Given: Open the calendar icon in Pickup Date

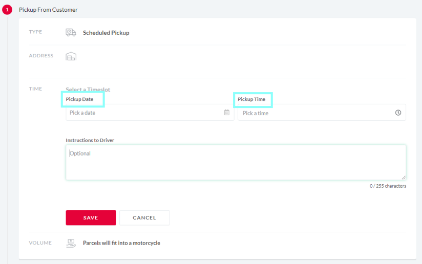Looking at the screenshot, I should click(x=227, y=113).
